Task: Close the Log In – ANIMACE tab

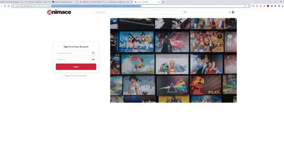Action: (x=159, y=2)
